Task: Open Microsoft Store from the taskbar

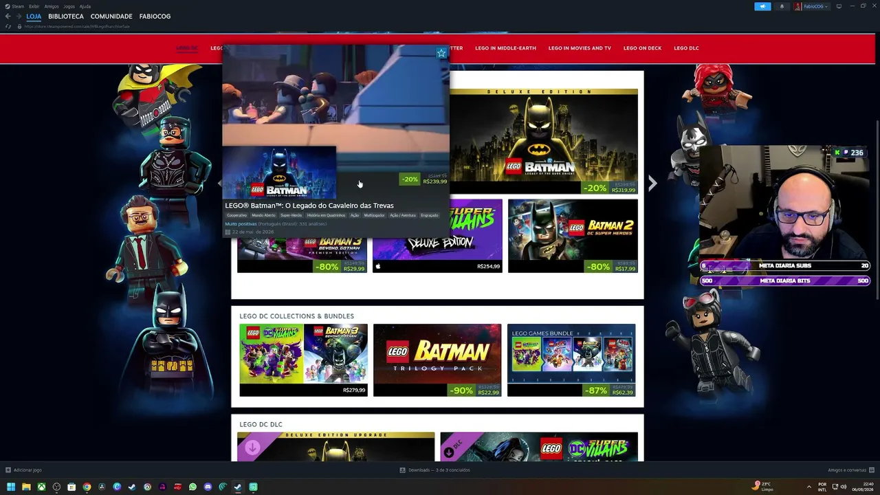Action: (x=71, y=487)
